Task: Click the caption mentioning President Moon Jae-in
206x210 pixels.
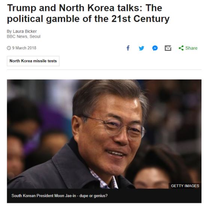Action: coord(60,196)
